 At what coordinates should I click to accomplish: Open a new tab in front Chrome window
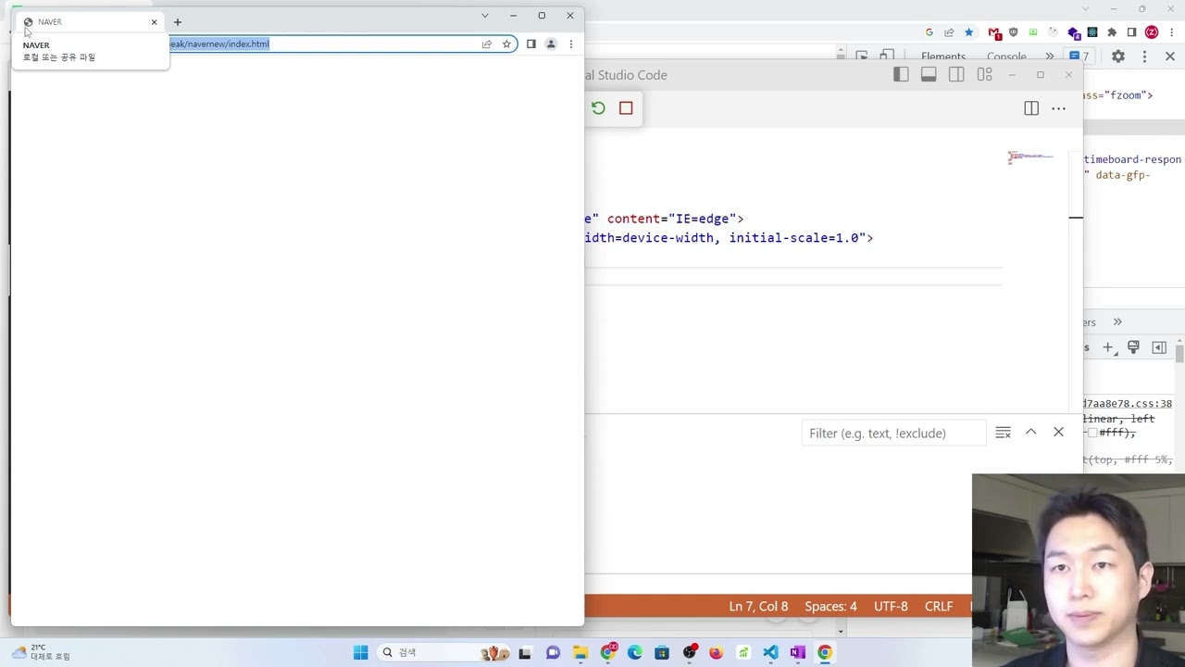coord(178,21)
